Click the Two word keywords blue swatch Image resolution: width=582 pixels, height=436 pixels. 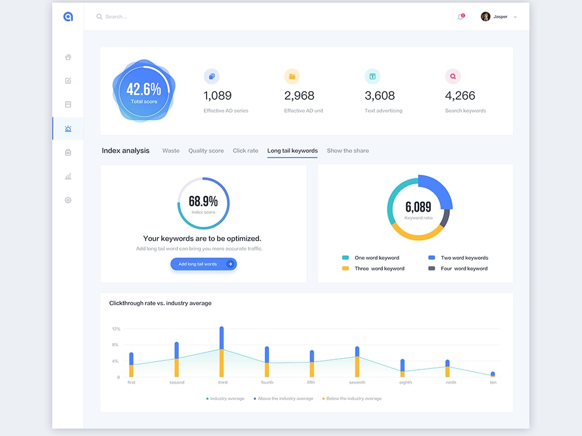tap(432, 258)
